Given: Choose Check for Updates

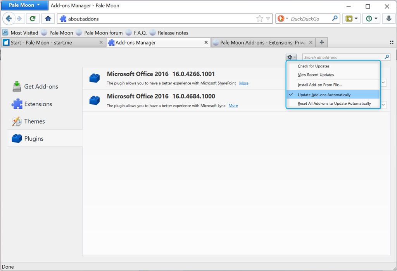Looking at the screenshot, I should click(x=333, y=66).
